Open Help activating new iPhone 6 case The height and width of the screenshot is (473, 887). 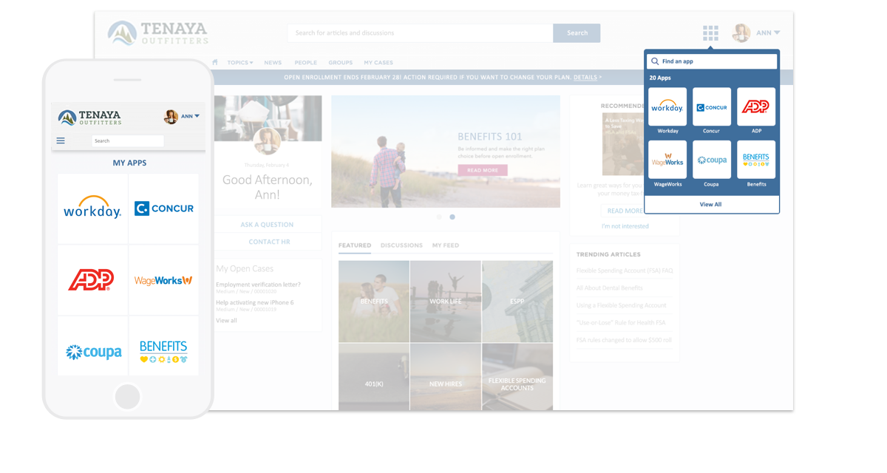point(255,302)
